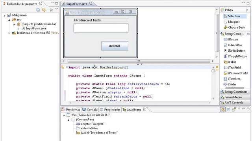Minimize the Explorador de paquetes panel
Image resolution: width=252 pixels, height=141 pixels.
(52, 3)
